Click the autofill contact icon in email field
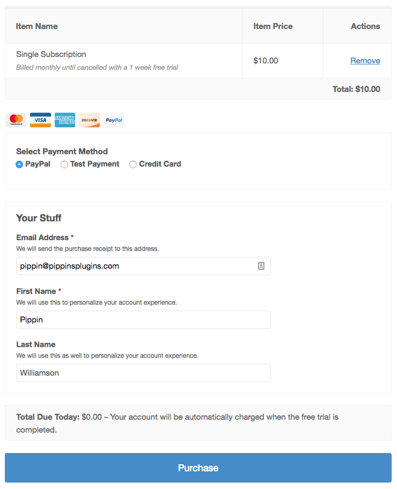Viewport: 397px width, 489px height. pos(261,266)
